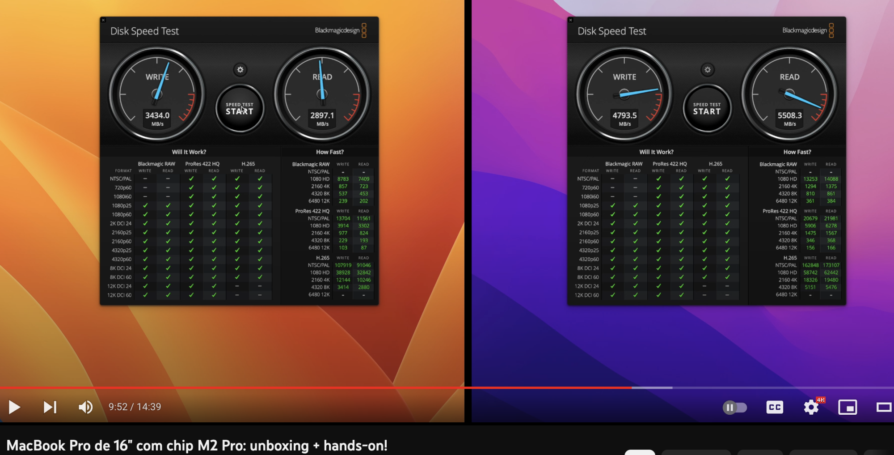Mute the video volume
Screen dimensions: 894x455
tap(85, 407)
